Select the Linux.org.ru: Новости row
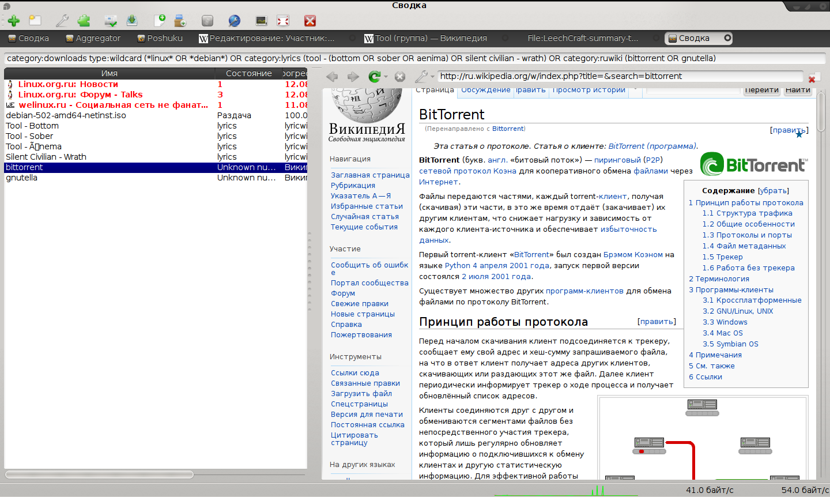 [x=156, y=84]
